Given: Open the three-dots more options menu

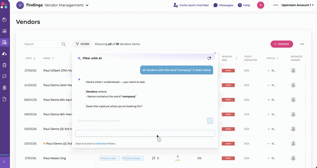Looking at the screenshot, I should (x=302, y=44).
